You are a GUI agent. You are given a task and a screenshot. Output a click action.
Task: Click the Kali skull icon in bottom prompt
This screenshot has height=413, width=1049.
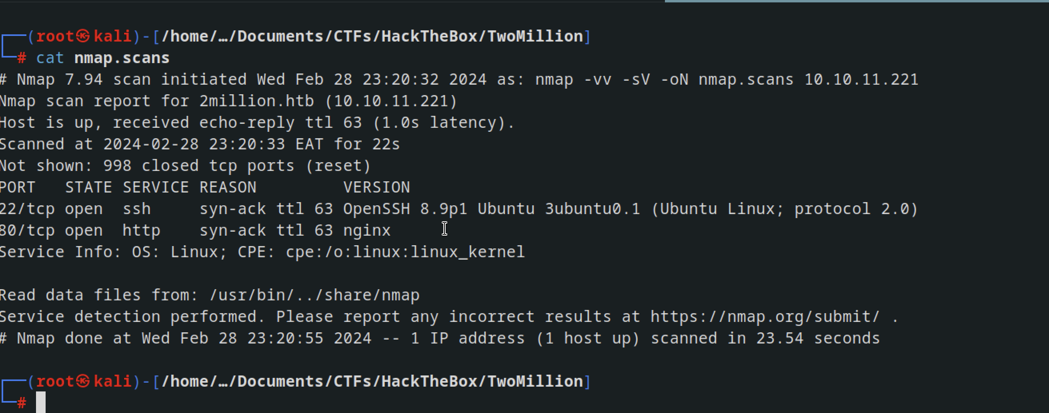pos(83,381)
